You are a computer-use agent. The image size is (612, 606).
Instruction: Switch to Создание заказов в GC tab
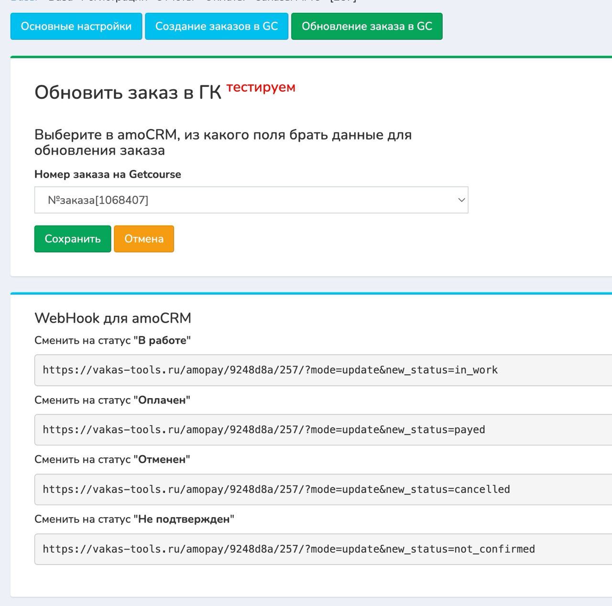click(x=217, y=26)
